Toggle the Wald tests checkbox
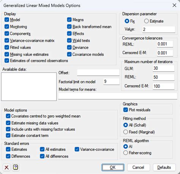 tap(69, 41)
